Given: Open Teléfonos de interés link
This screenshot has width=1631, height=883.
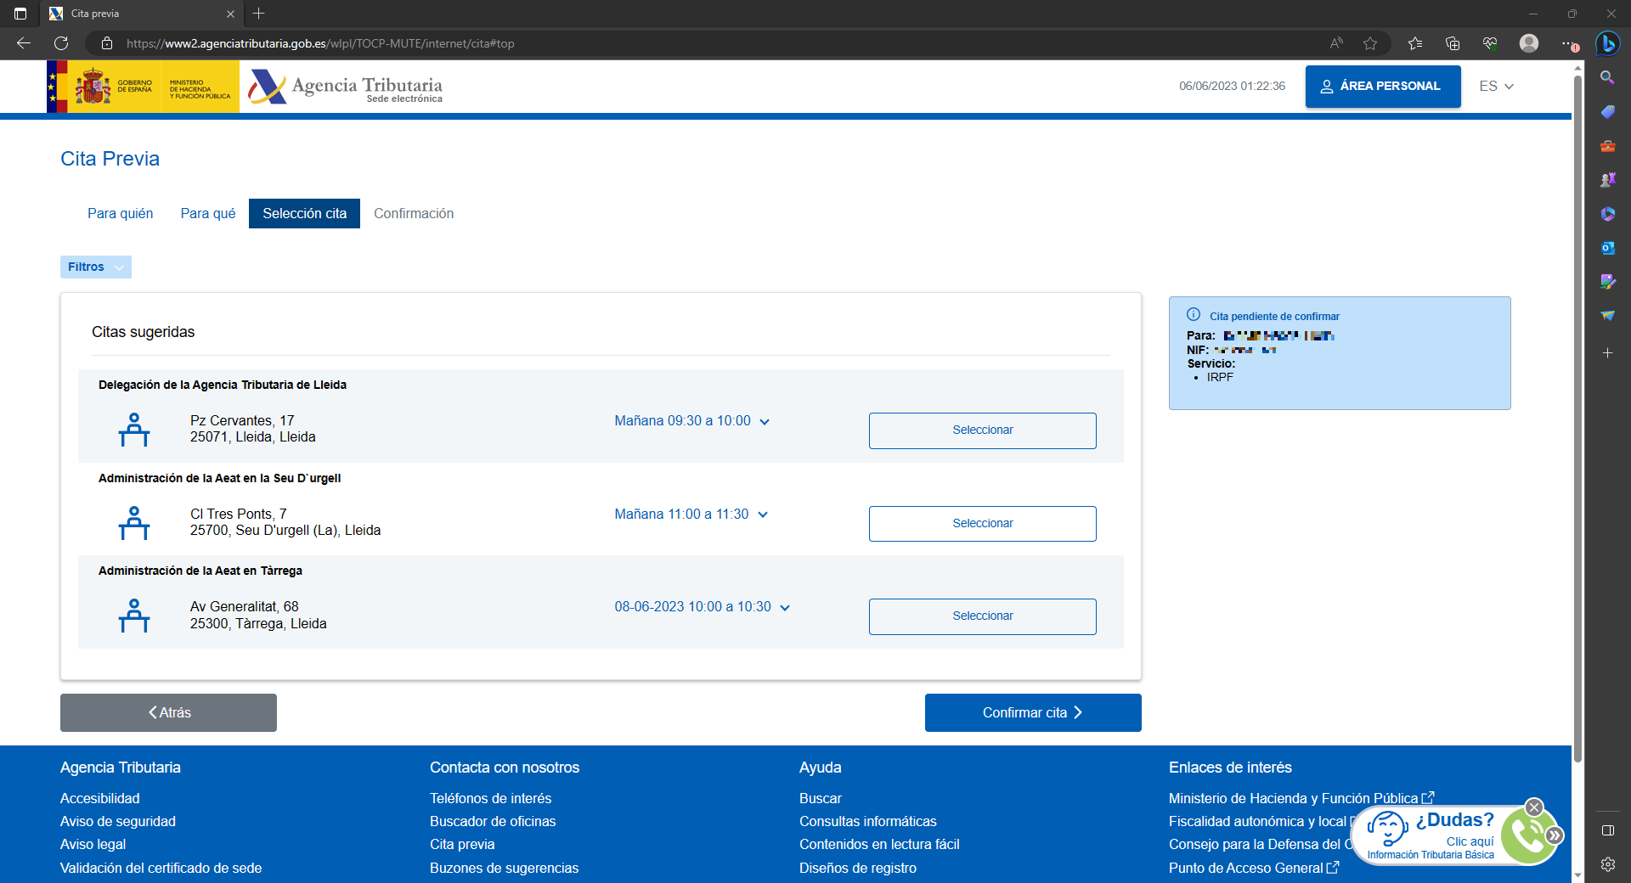Looking at the screenshot, I should 490,798.
